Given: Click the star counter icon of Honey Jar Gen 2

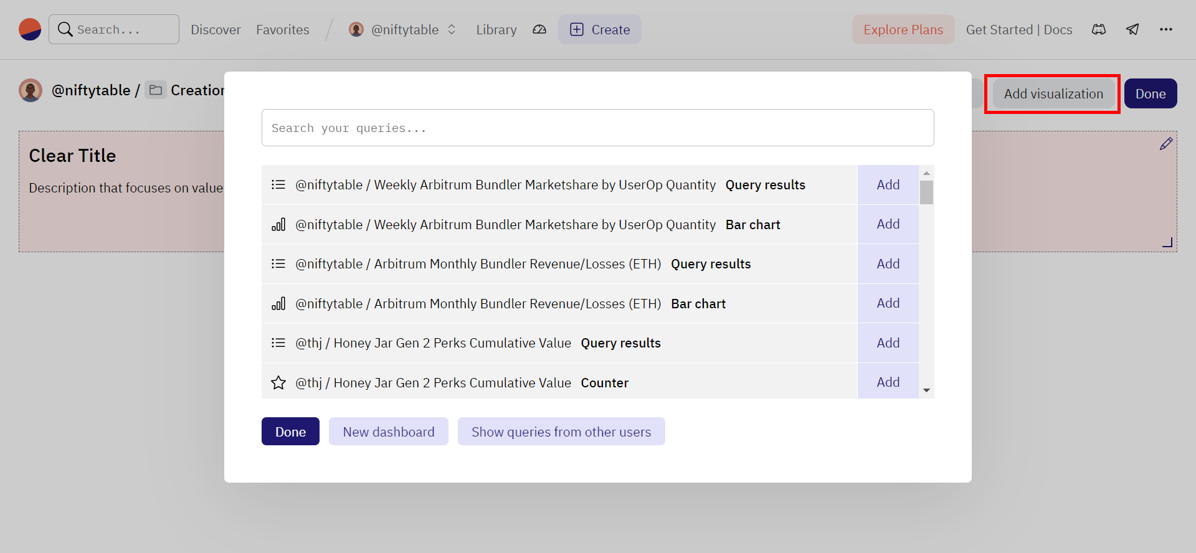Looking at the screenshot, I should tap(278, 382).
